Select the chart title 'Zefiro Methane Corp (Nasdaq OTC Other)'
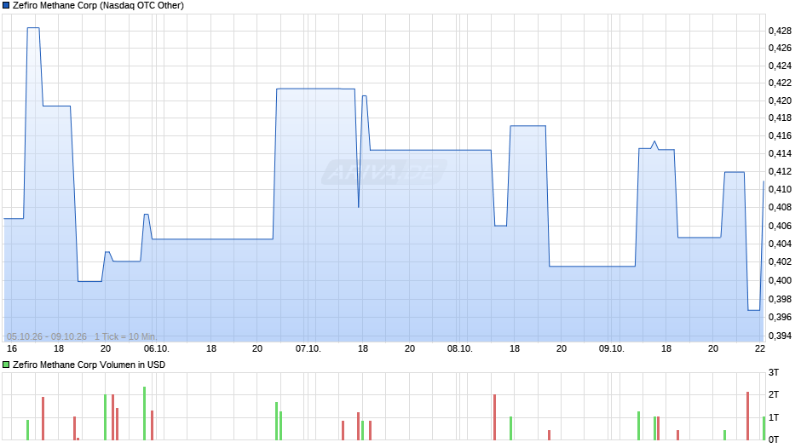The image size is (801, 448). tap(98, 6)
